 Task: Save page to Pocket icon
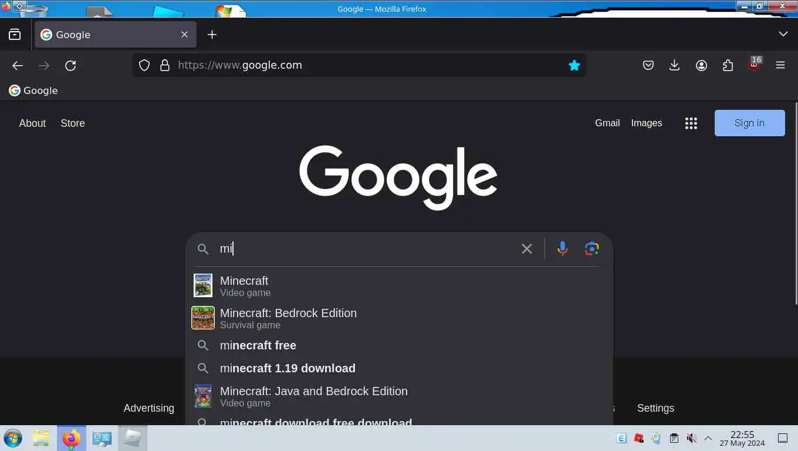[x=648, y=66]
